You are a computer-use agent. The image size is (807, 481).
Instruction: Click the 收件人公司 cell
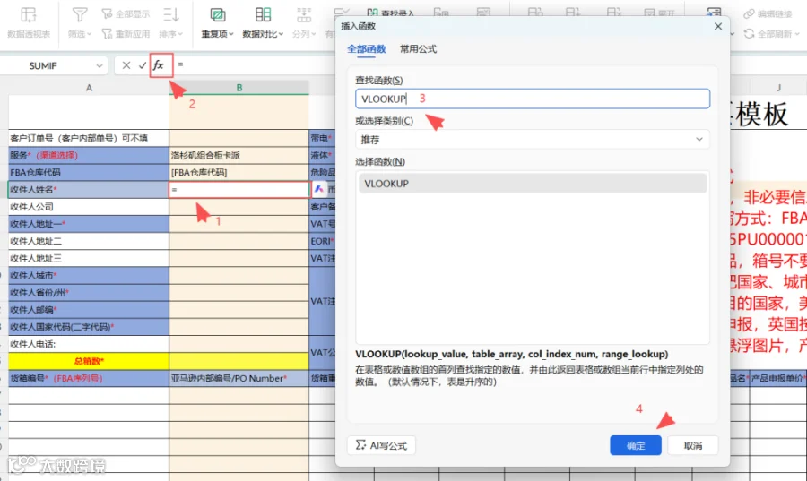point(89,207)
